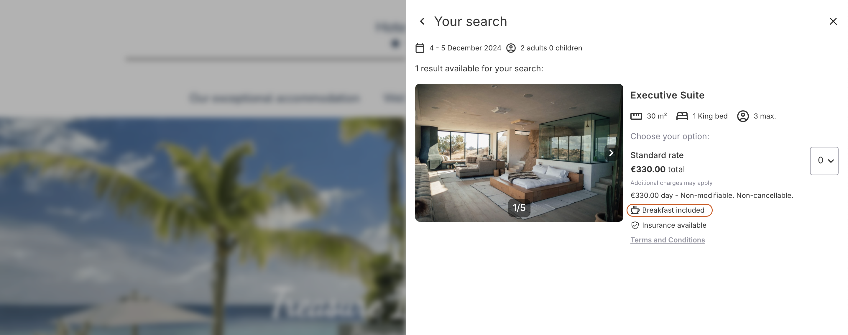The height and width of the screenshot is (335, 848).
Task: Click the 2 adults 0 children text
Action: click(551, 48)
